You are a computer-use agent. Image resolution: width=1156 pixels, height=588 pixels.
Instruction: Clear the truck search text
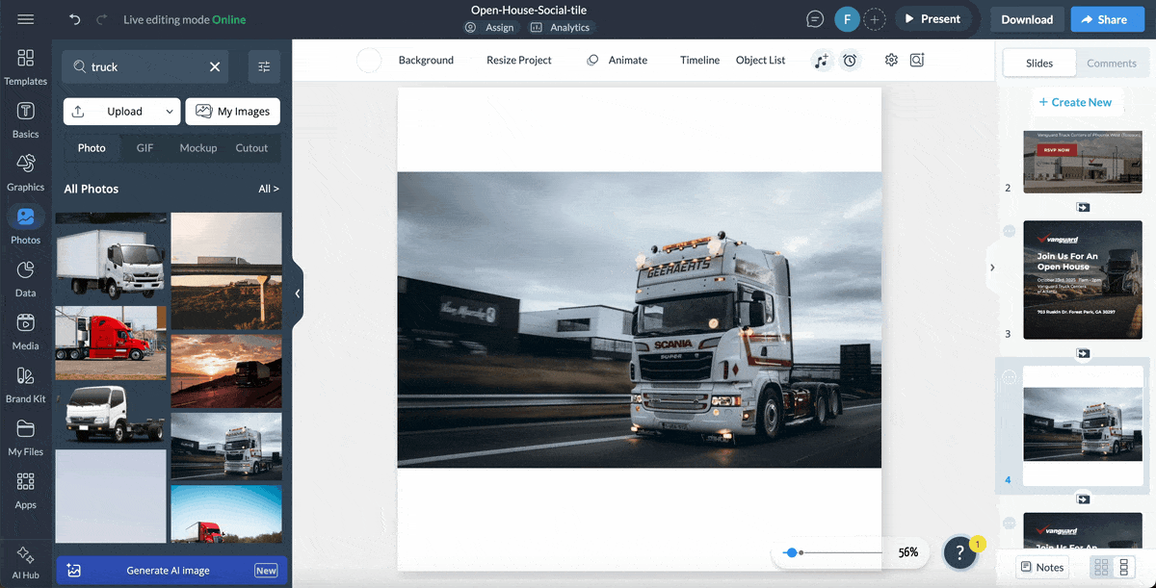215,66
